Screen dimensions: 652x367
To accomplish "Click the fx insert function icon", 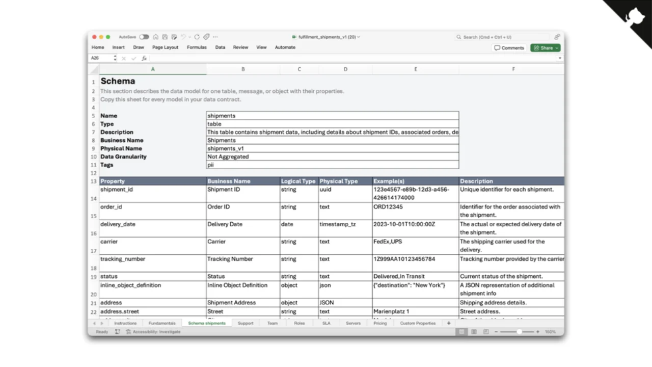I will (x=144, y=59).
